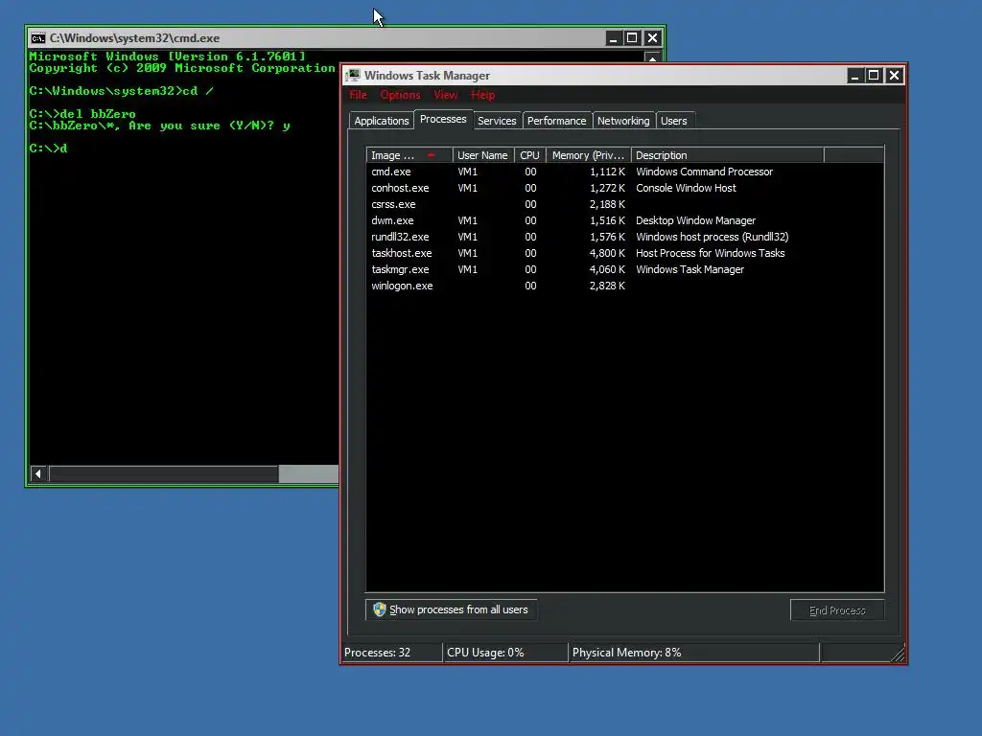
Task: Select the csrss.exe process row
Action: pos(624,204)
